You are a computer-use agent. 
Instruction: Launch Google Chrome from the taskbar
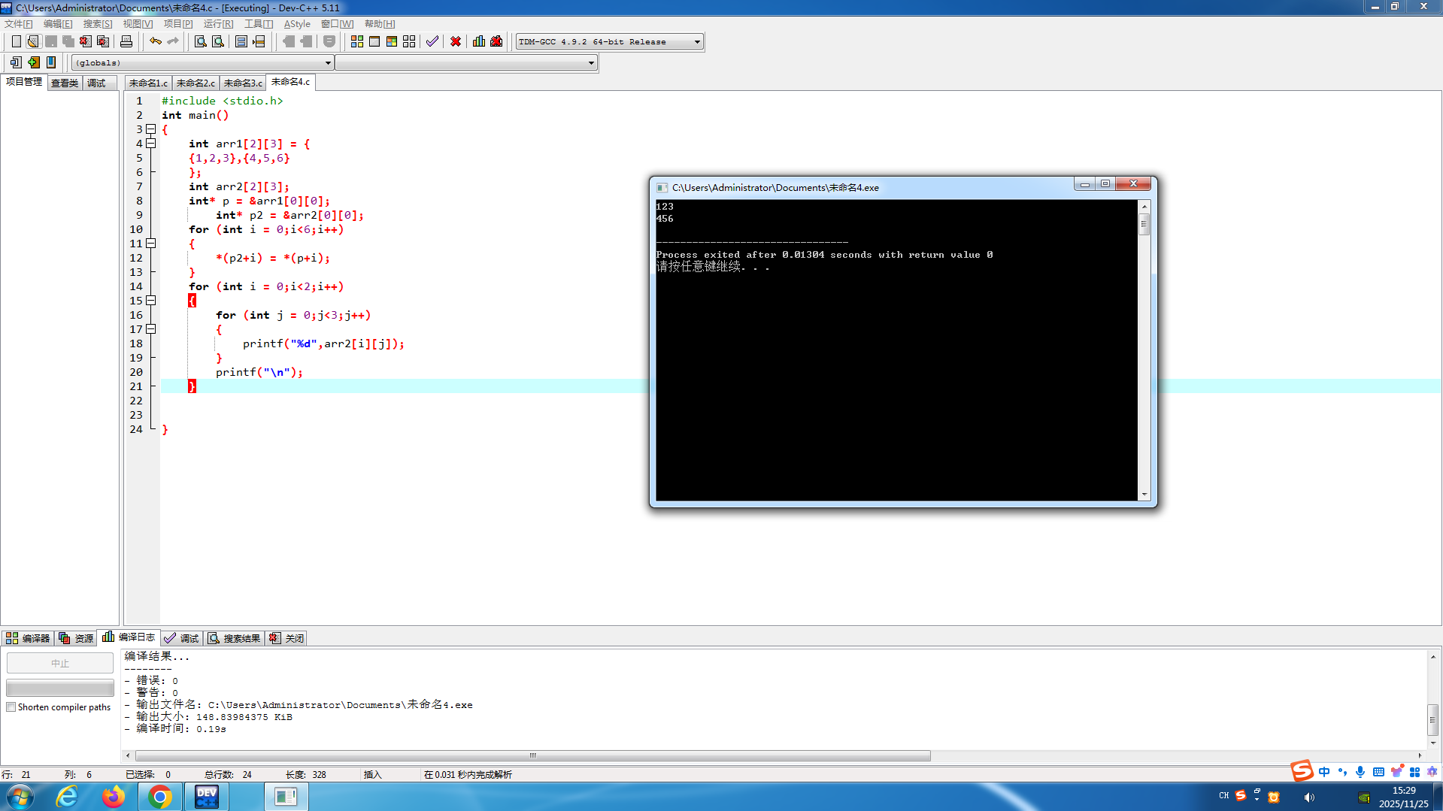click(x=159, y=797)
